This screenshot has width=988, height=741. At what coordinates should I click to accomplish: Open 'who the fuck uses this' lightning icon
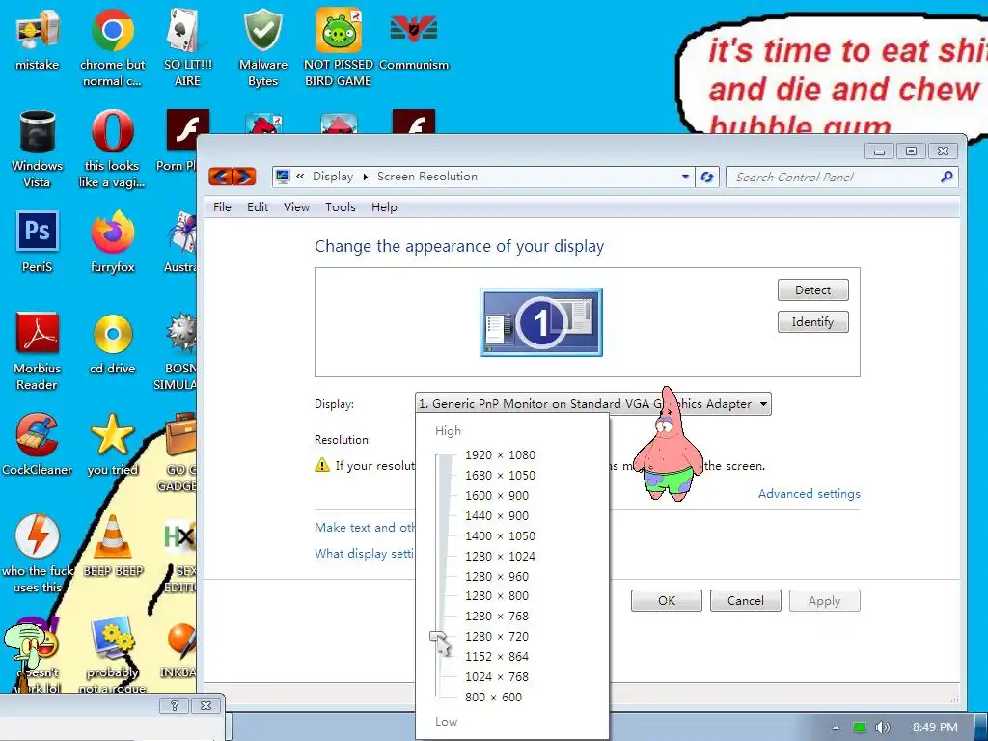(38, 554)
